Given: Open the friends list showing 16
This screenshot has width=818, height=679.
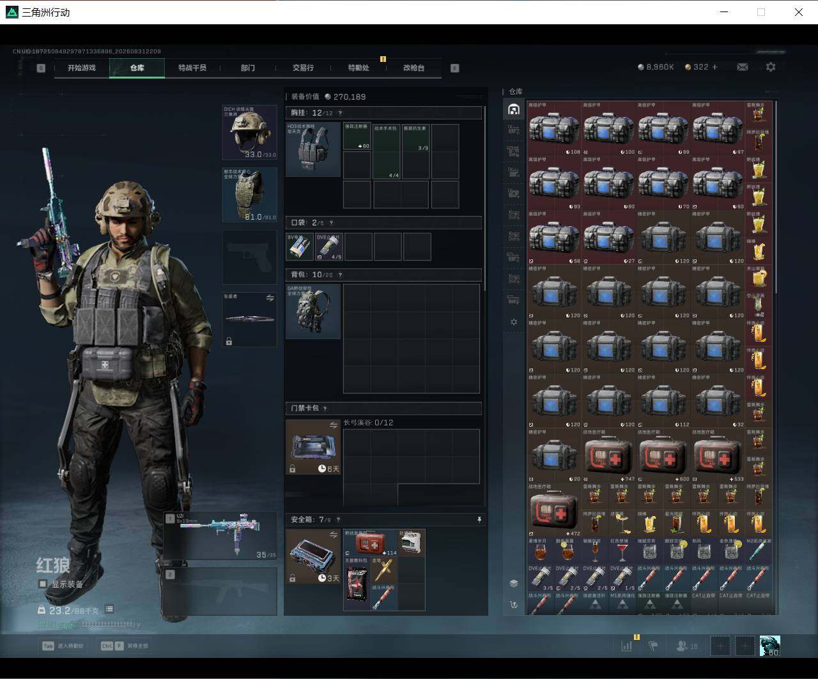Looking at the screenshot, I should (x=687, y=646).
